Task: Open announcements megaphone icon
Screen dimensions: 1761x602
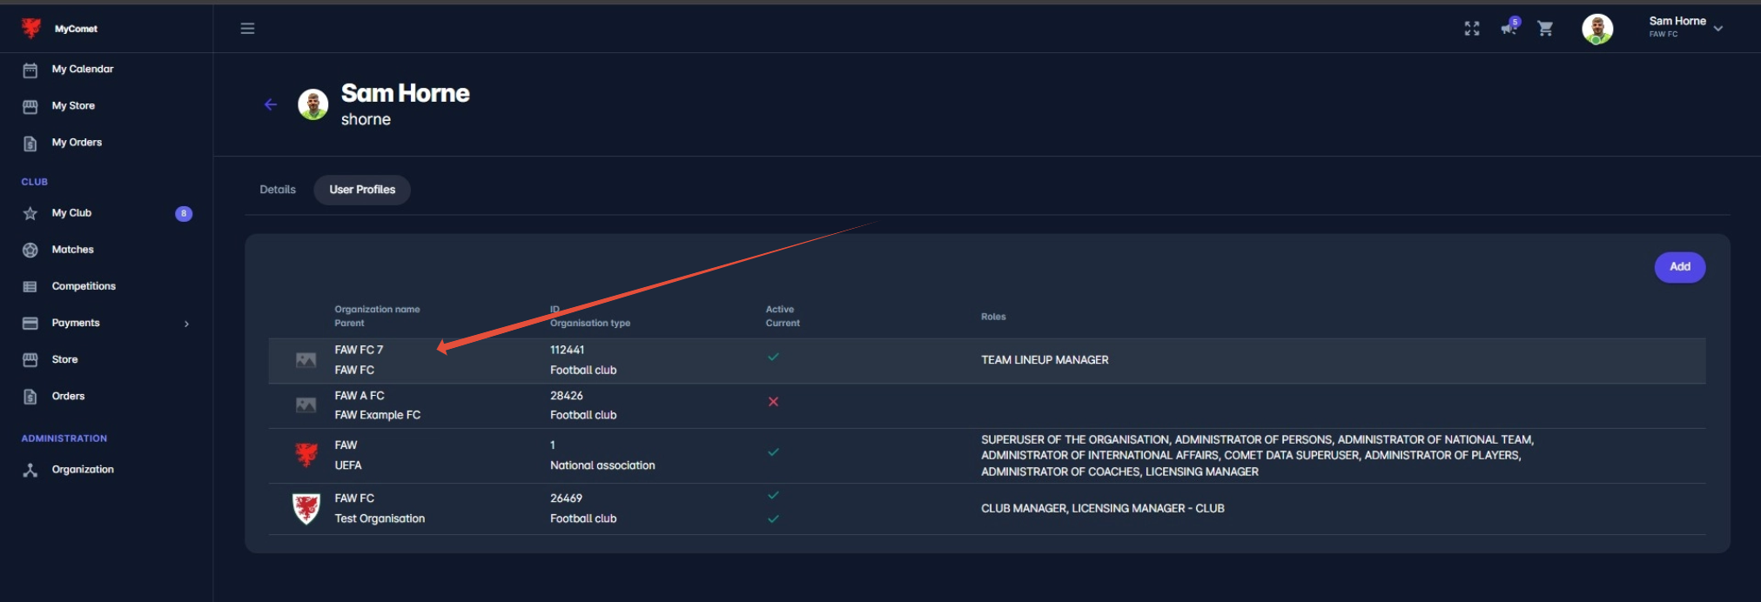Action: (x=1509, y=27)
